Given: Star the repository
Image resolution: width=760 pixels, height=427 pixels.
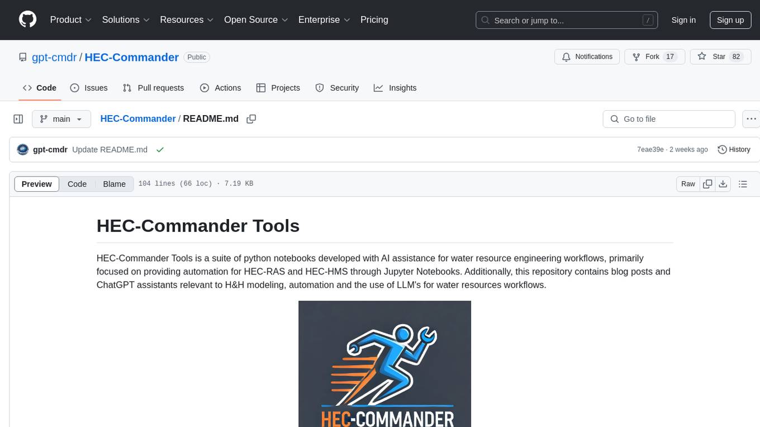Looking at the screenshot, I should coord(720,56).
